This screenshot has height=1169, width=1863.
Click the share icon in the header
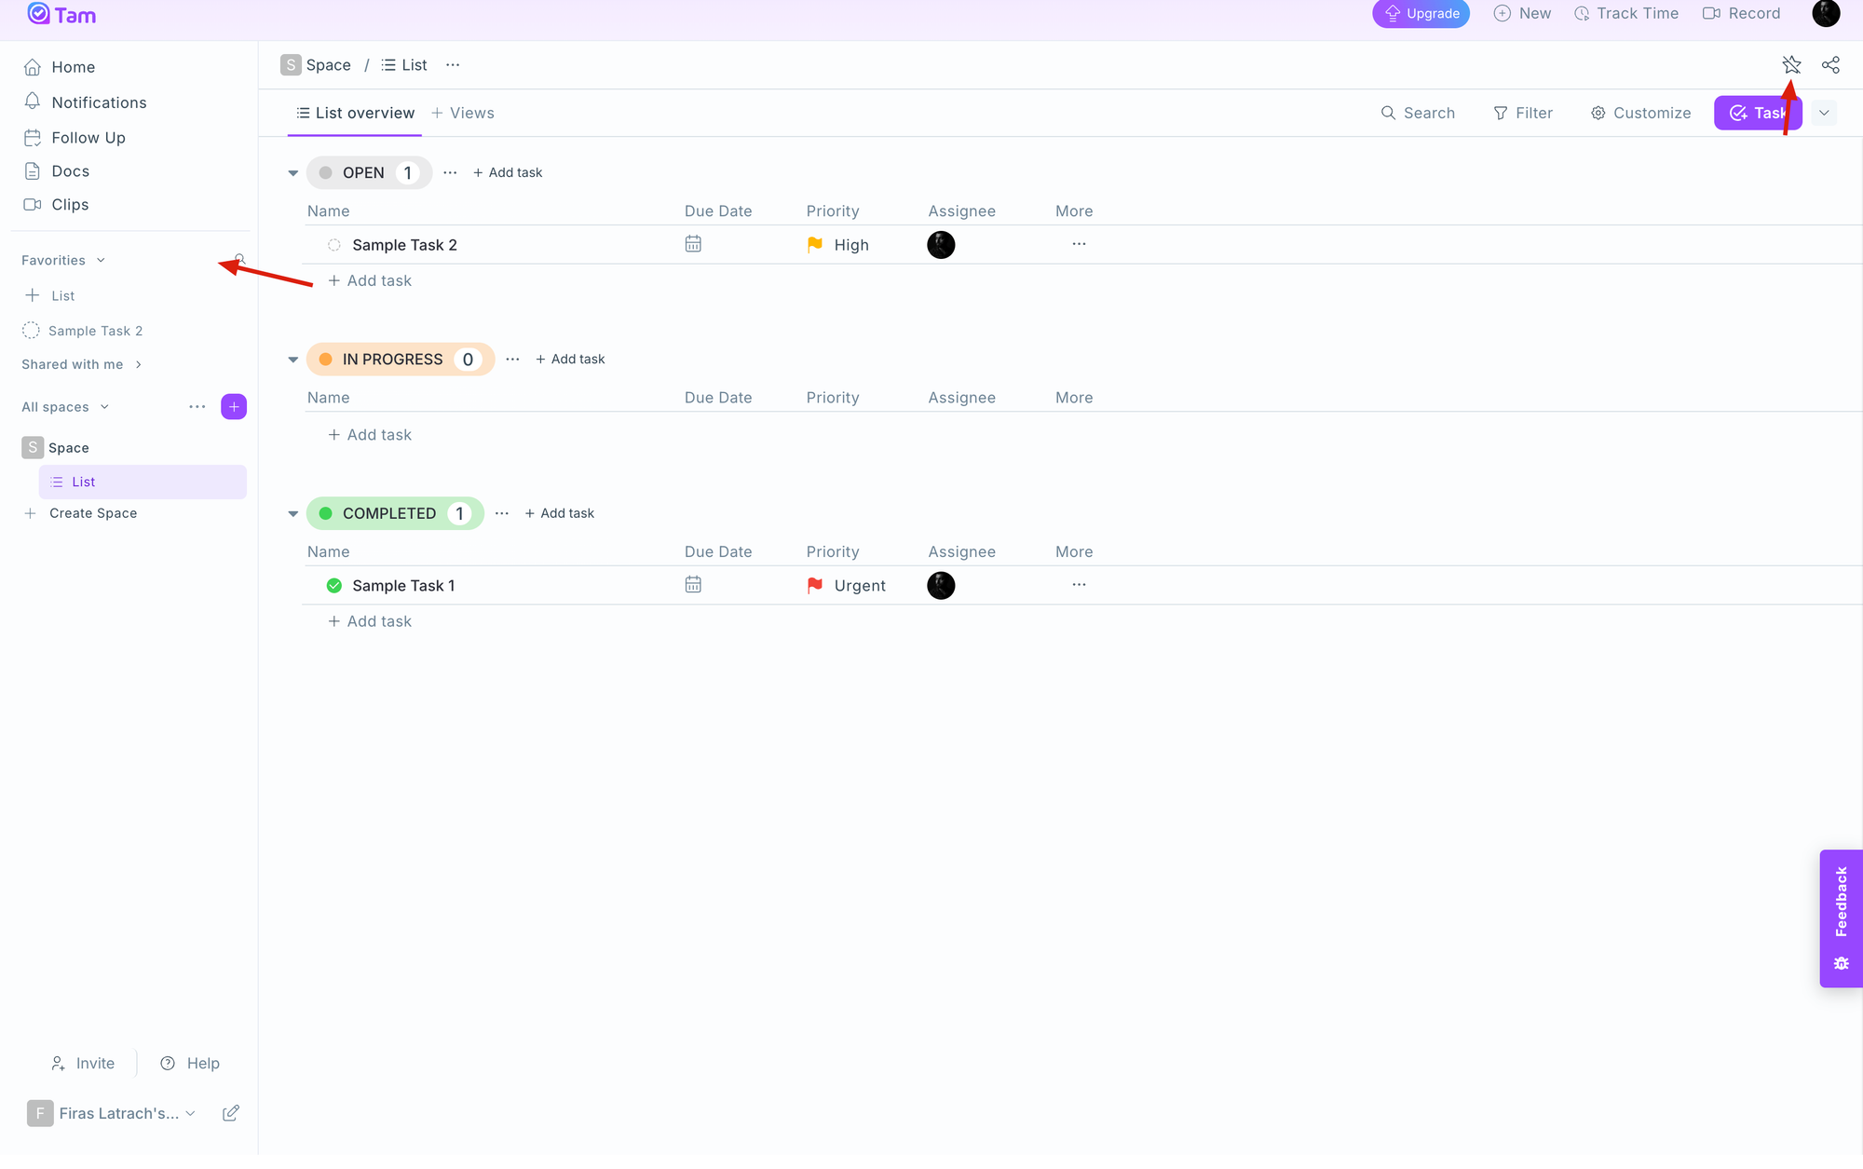1830,64
